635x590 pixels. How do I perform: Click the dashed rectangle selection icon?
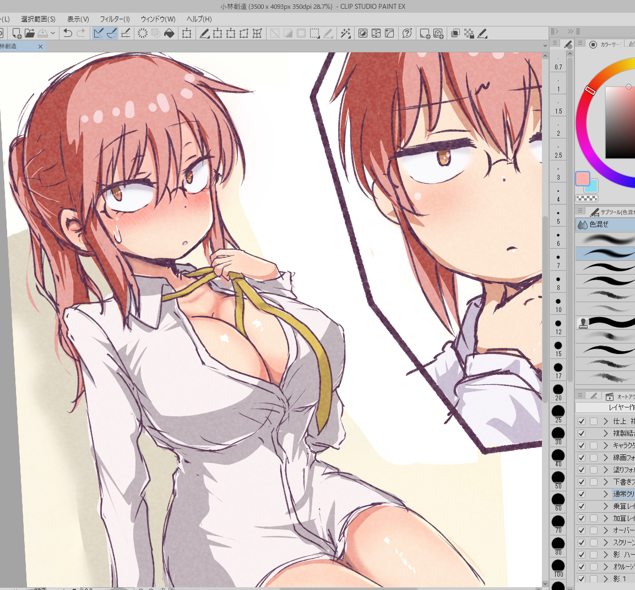tap(314, 33)
